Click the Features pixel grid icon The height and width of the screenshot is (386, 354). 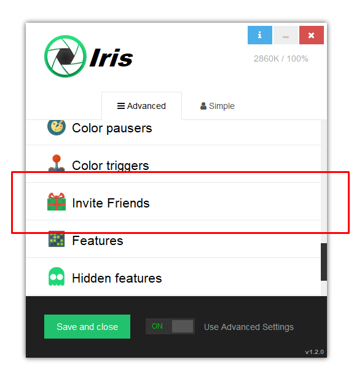tap(57, 239)
